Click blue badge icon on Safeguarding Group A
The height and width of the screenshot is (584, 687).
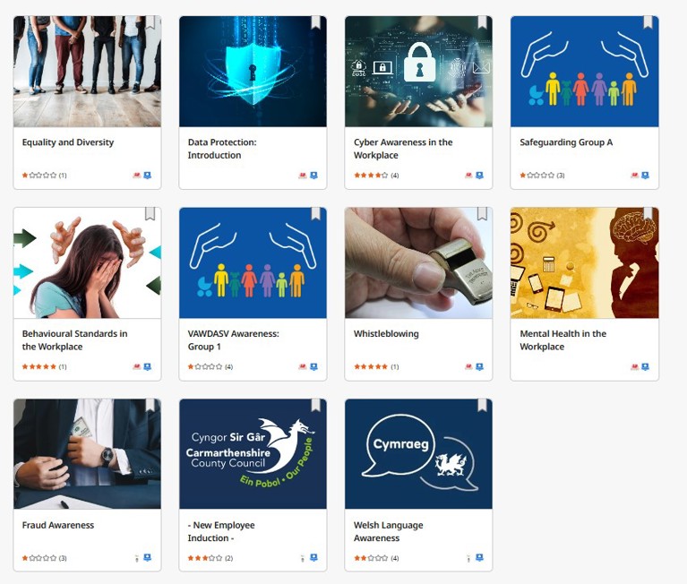click(645, 176)
